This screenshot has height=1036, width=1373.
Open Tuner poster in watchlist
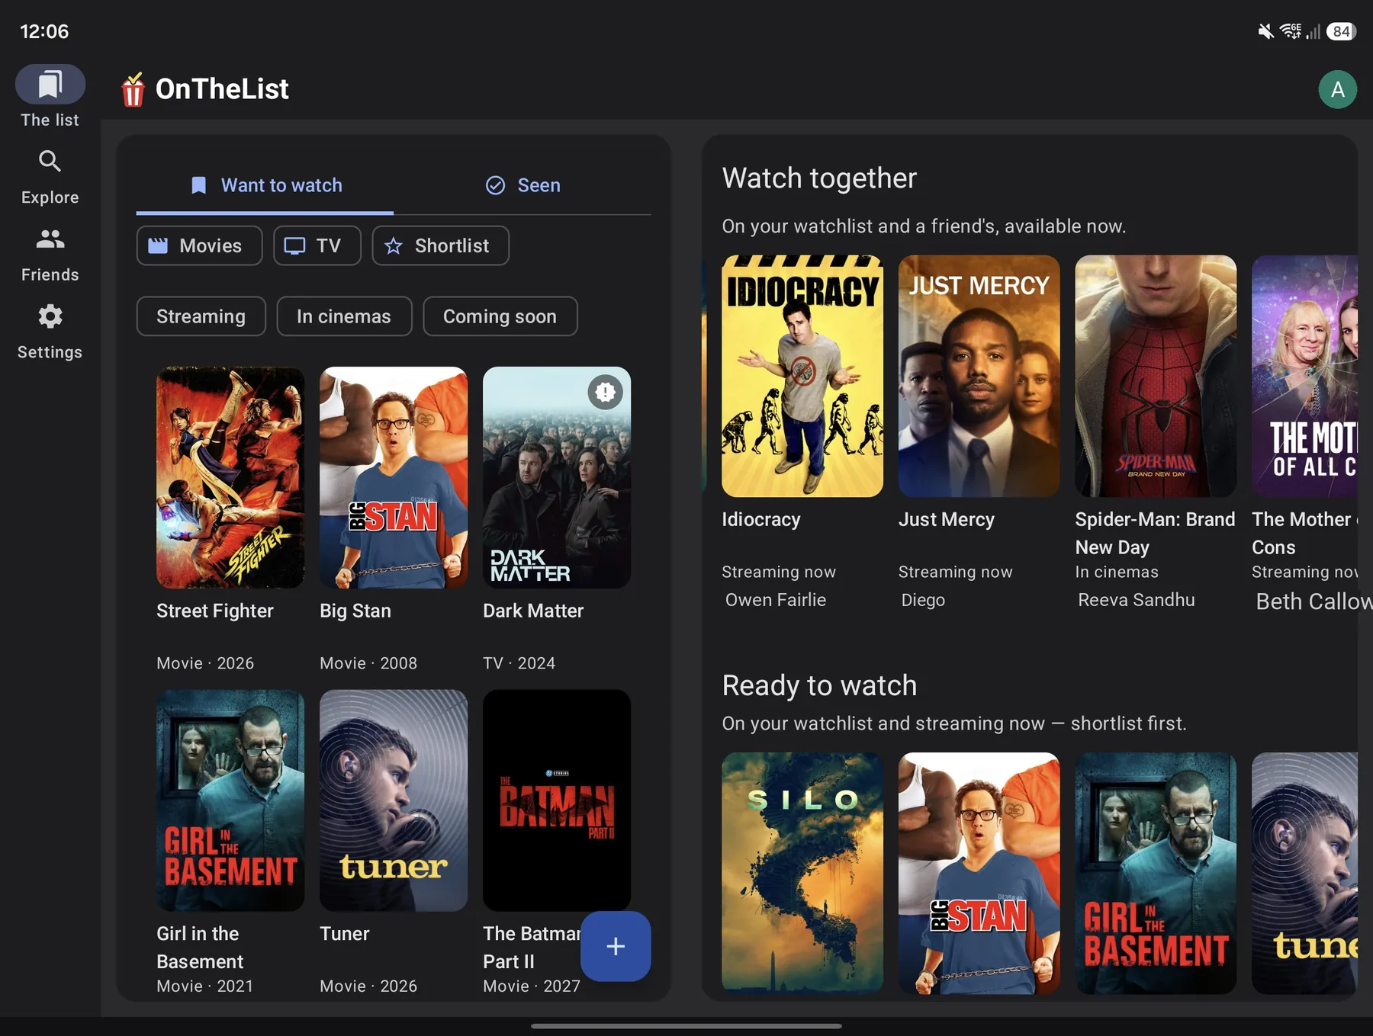[393, 800]
